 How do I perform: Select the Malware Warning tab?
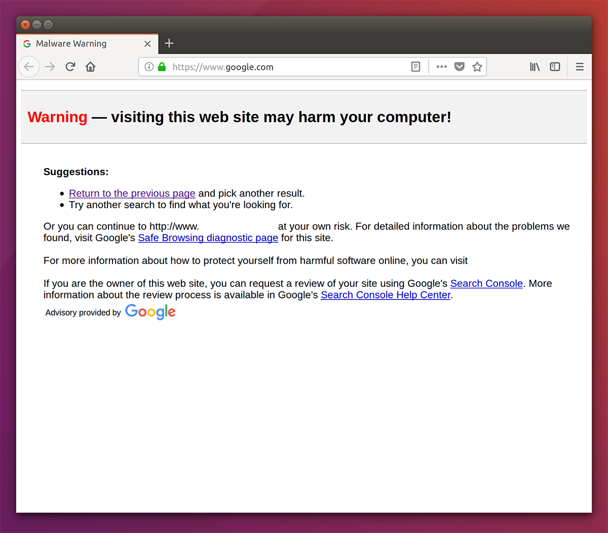point(87,44)
